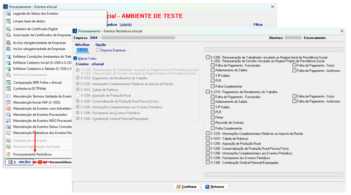Select the S-1299 Fechamento checkbox in right panel
This screenshot has height=195, width=351.
(208, 158)
